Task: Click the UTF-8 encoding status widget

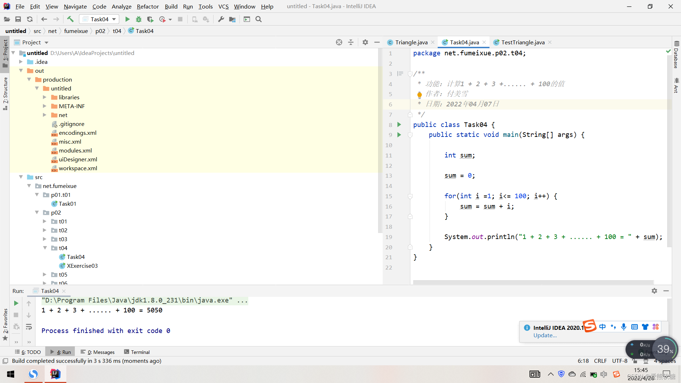Action: 620,361
